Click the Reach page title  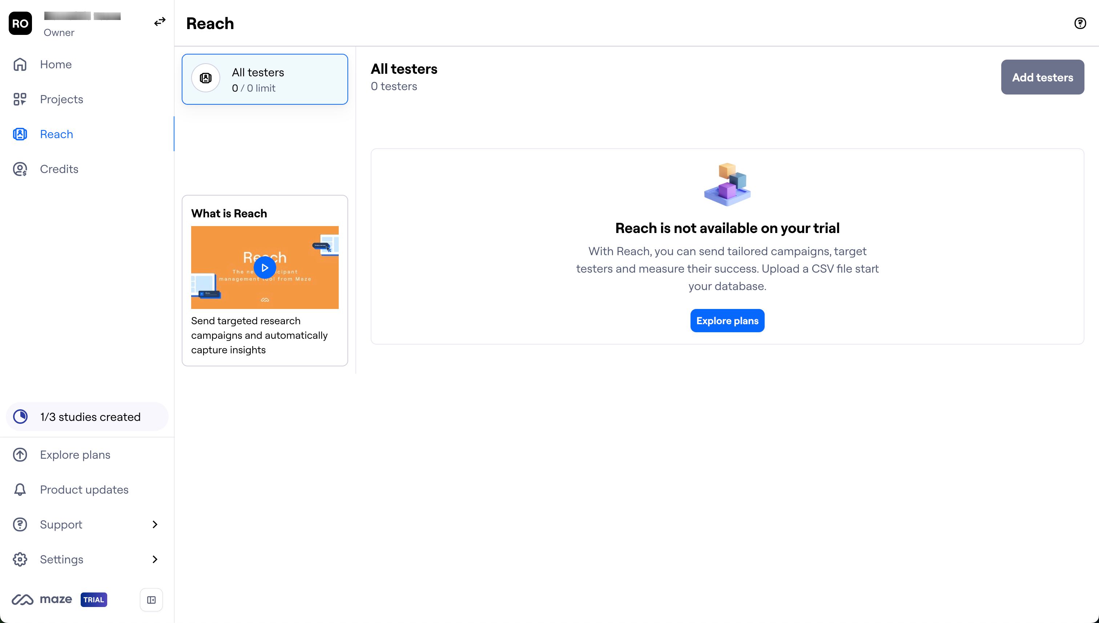210,23
